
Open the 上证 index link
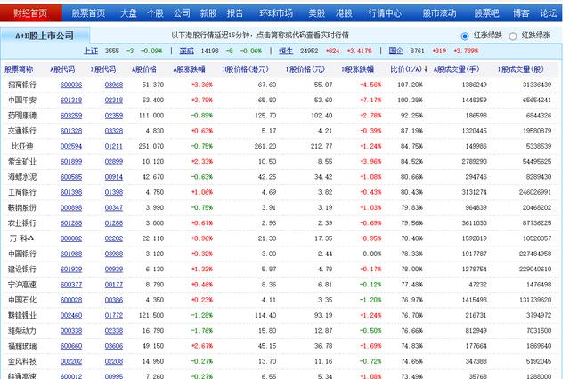91,51
